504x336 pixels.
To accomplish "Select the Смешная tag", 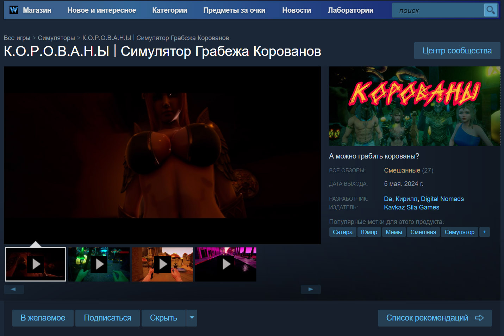I will point(423,232).
